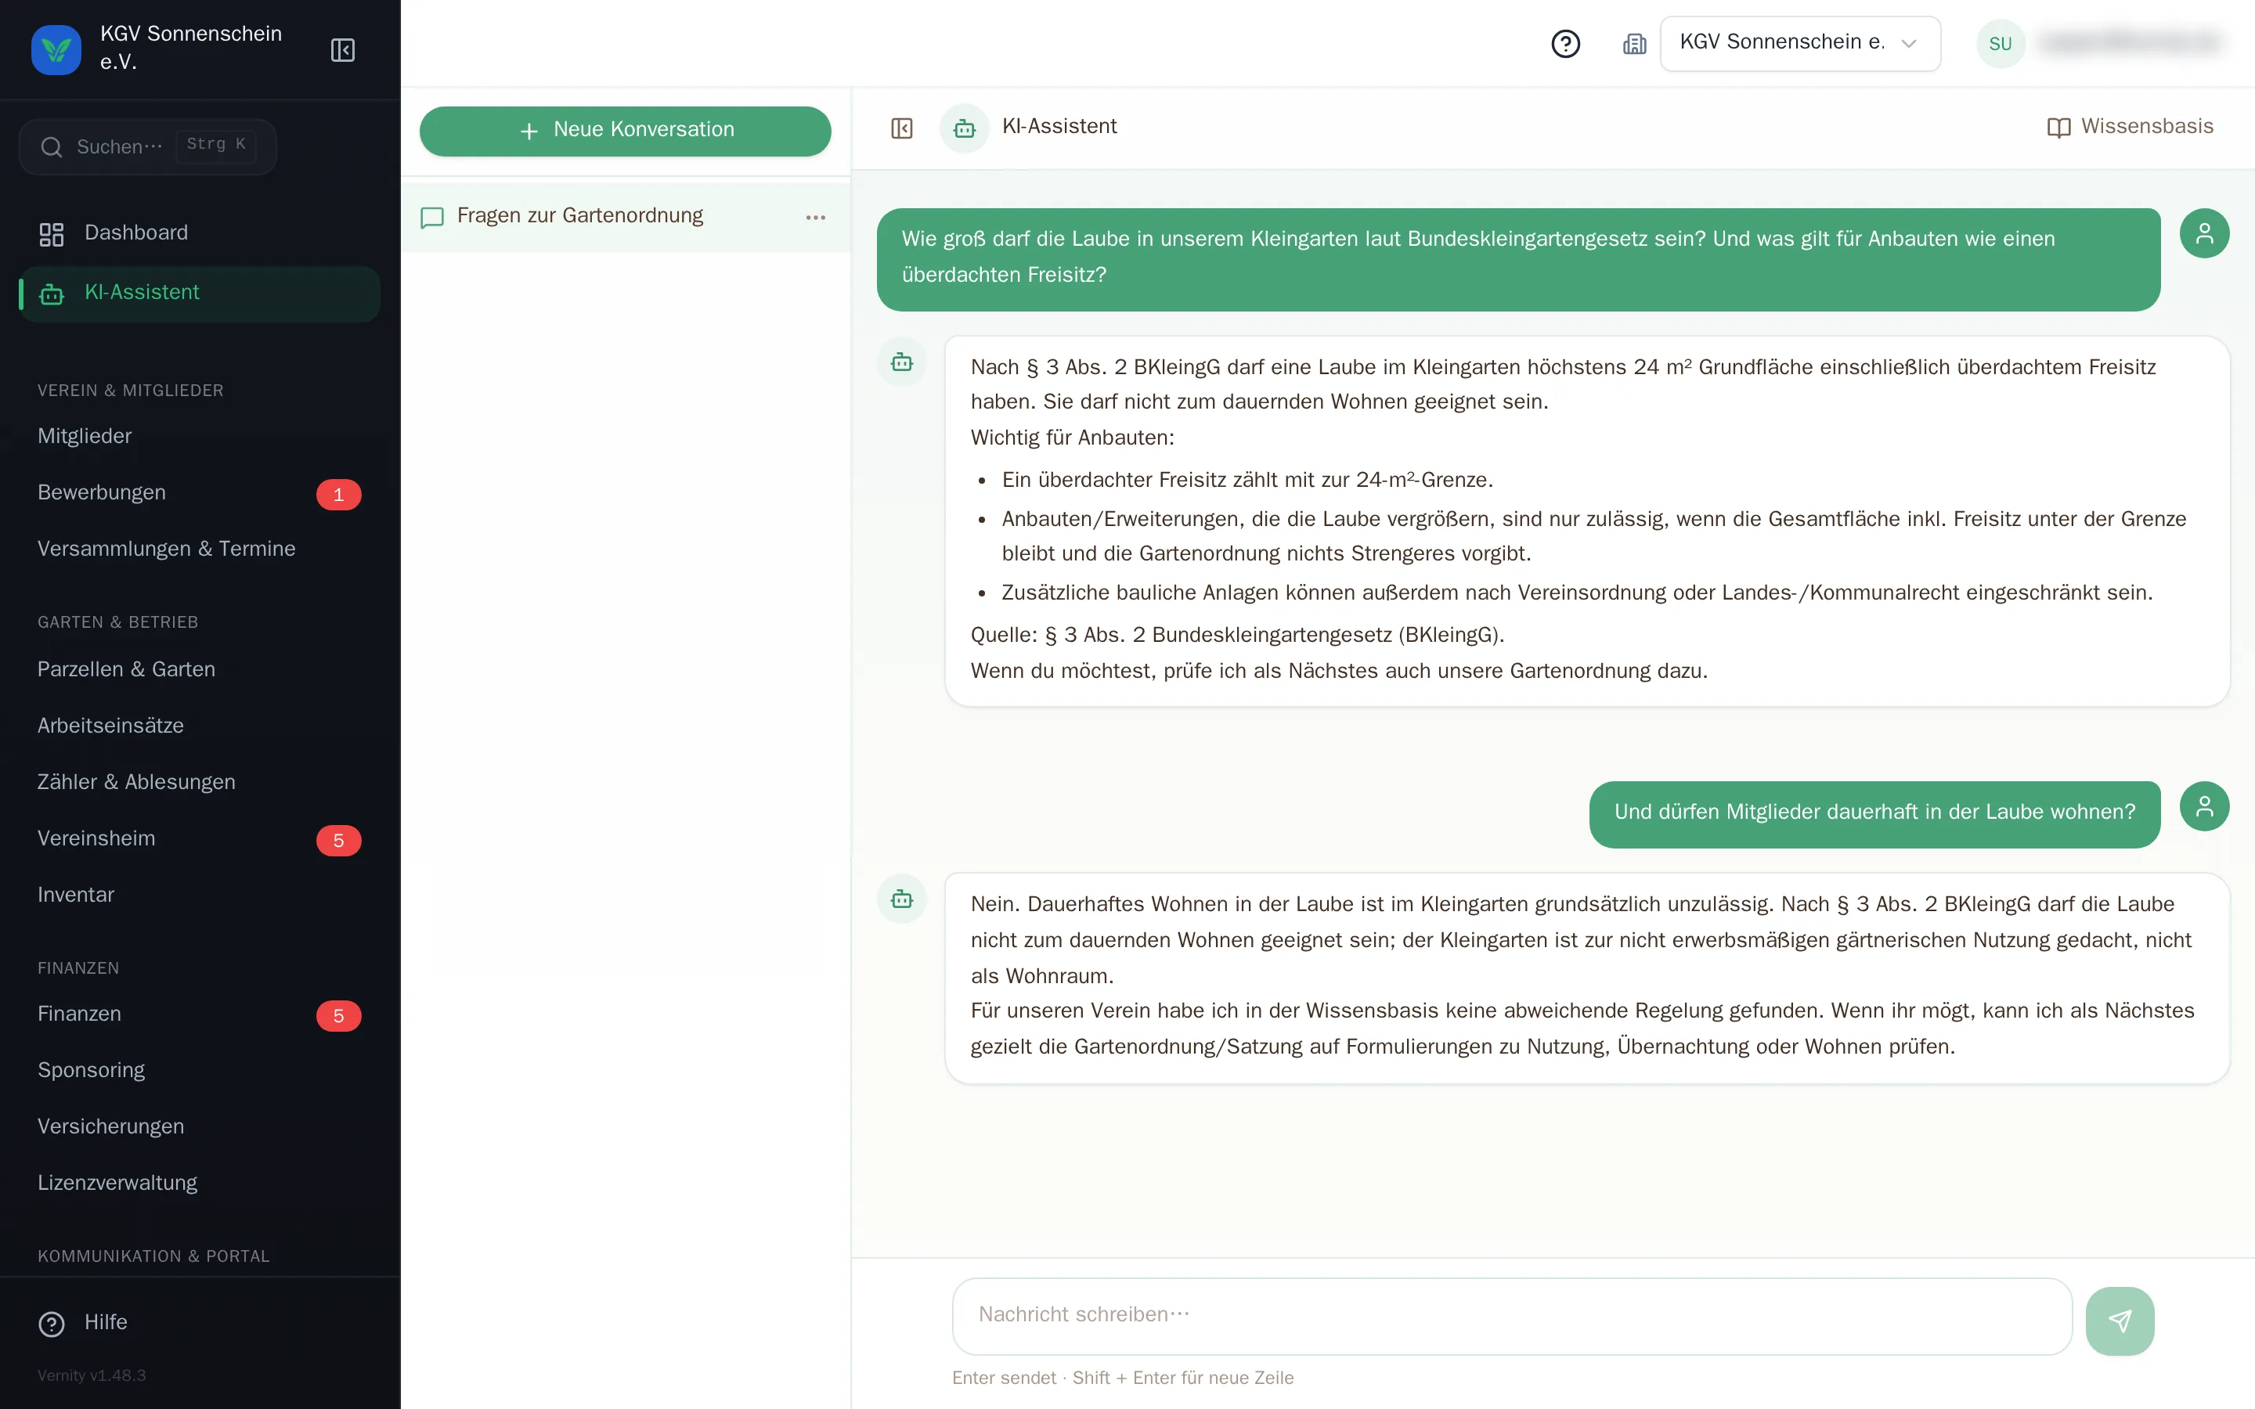The image size is (2255, 1409).
Task: Open Vereinsheim
Action: tap(200, 838)
